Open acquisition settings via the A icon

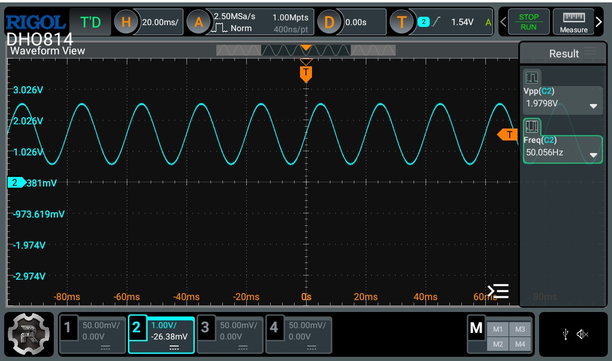[x=198, y=22]
